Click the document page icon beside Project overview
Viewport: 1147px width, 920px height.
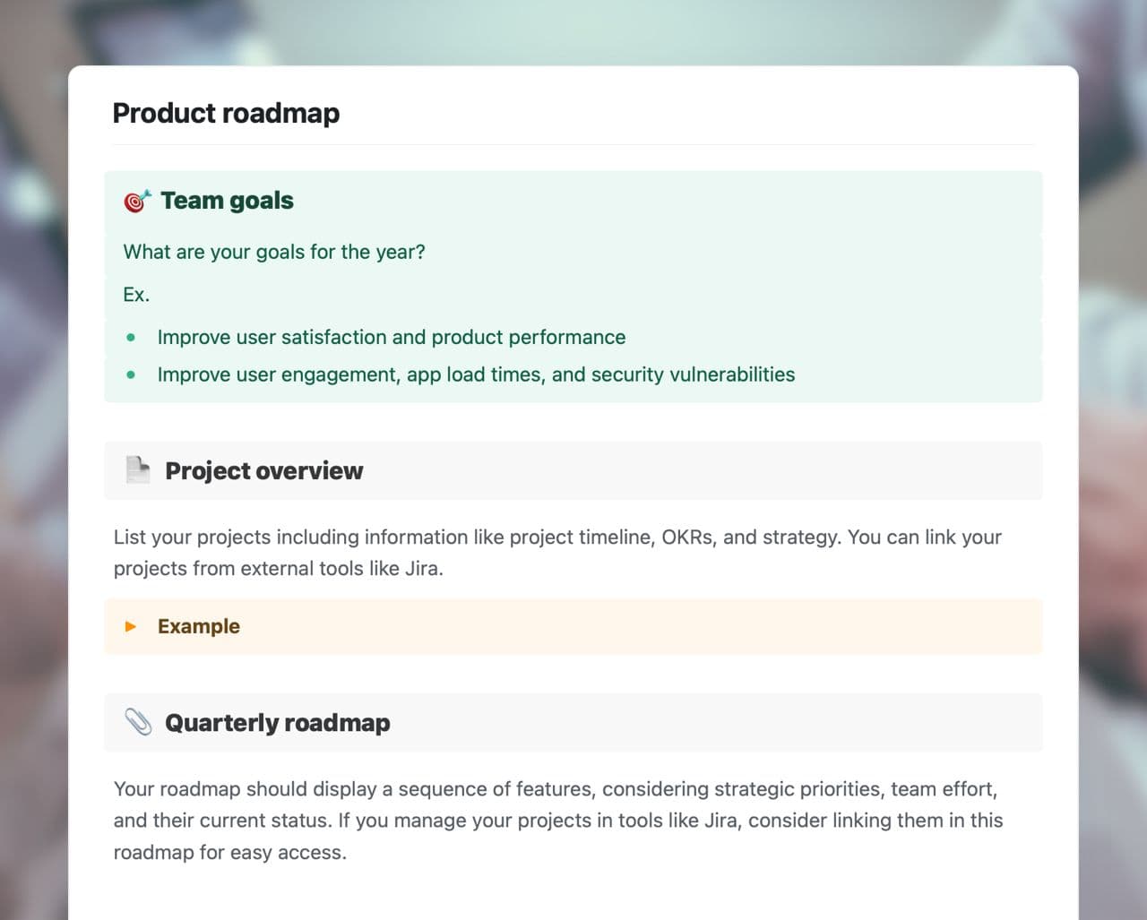coord(138,470)
